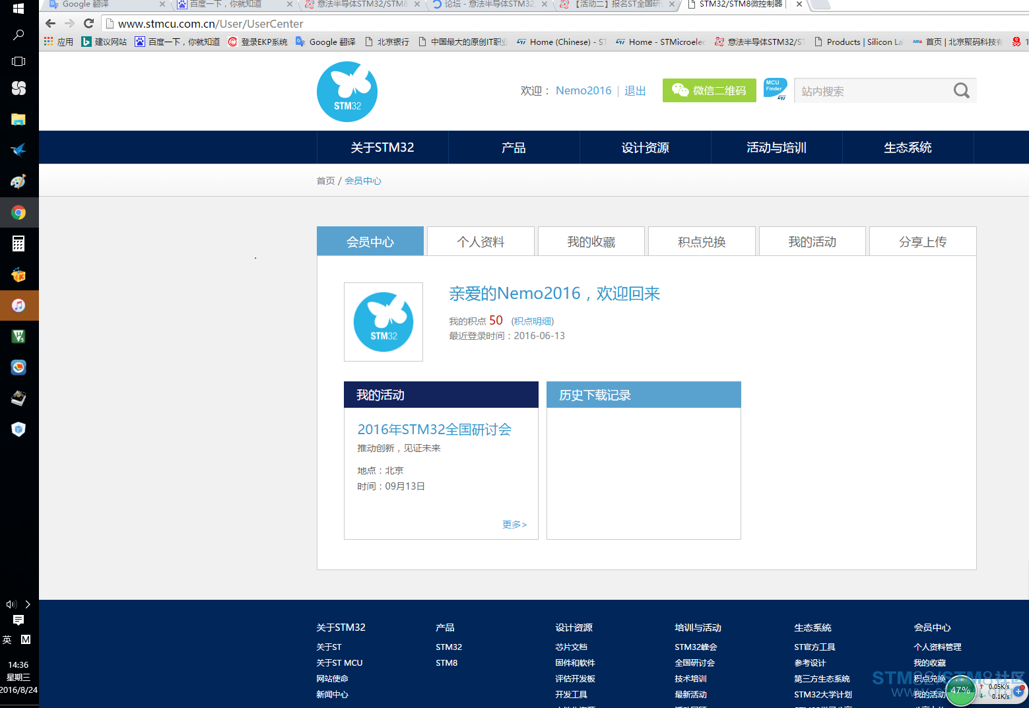The height and width of the screenshot is (708, 1029).
Task: Switch to the 【活动二】报名ST全国研 browser tab
Action: 616,5
